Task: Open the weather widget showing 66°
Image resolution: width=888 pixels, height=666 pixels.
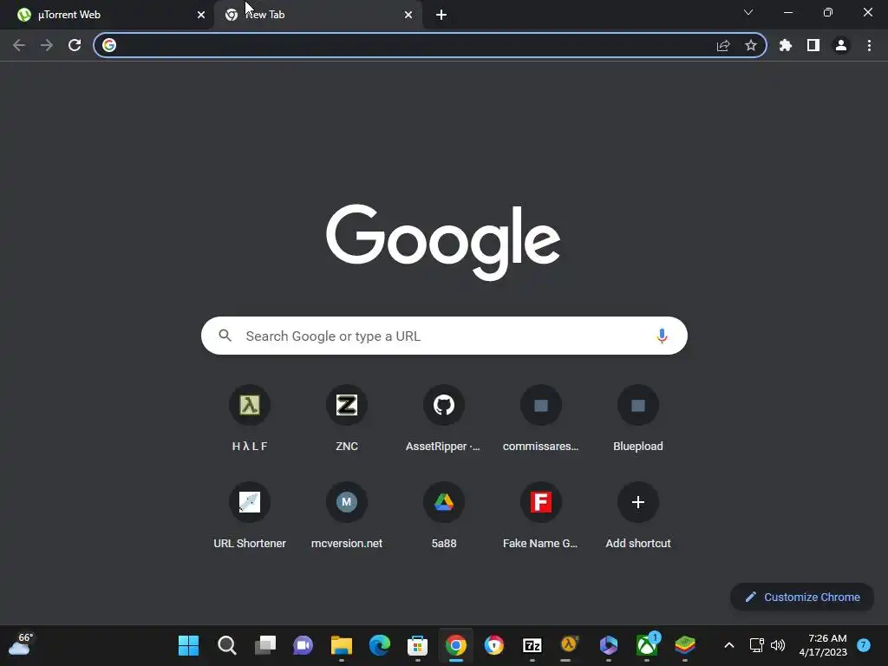Action: coord(21,644)
